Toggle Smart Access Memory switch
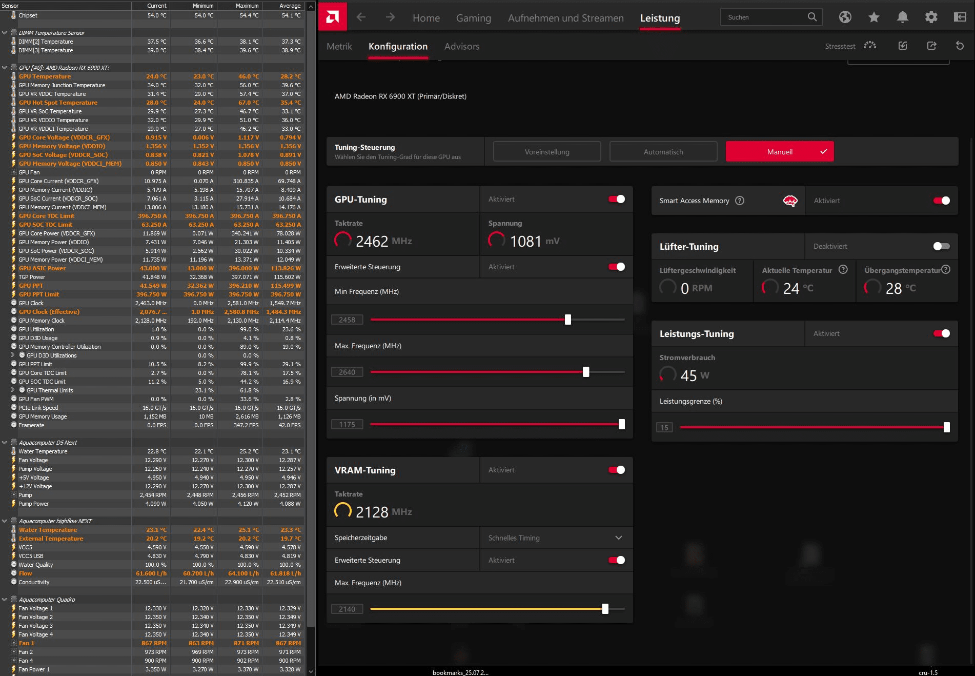This screenshot has width=975, height=676. tap(942, 201)
